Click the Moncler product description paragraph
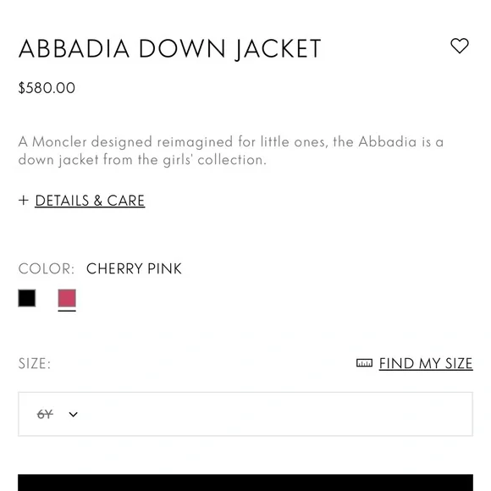Viewport: 491px width, 491px height. click(231, 151)
